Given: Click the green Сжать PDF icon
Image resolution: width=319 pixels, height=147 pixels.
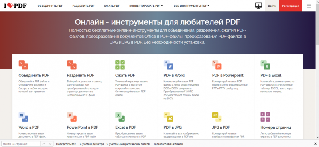Looking at the screenshot, I should click(x=120, y=65).
